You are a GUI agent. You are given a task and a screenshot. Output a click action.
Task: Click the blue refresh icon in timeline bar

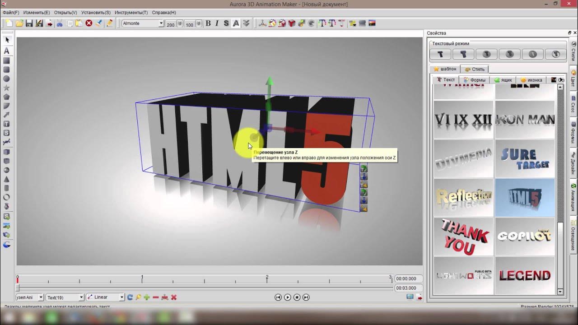point(130,297)
